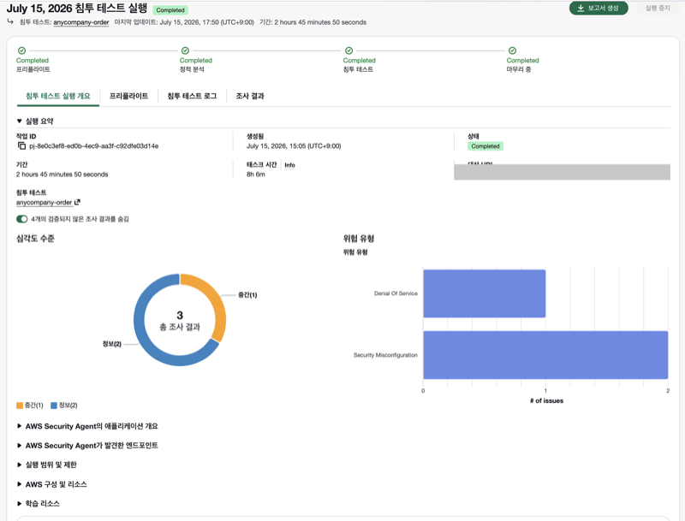Click 생성됨 date July 15, 2026, 15:05

tap(294, 145)
